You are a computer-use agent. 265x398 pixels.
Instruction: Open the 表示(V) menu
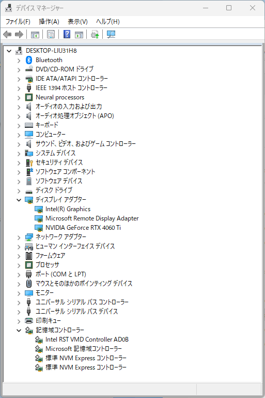pyautogui.click(x=77, y=22)
